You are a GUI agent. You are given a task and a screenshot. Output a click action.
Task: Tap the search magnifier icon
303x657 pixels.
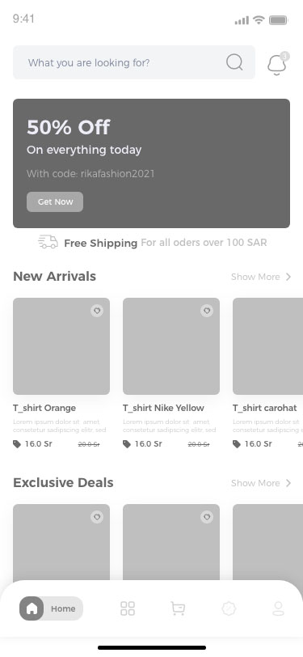(x=234, y=62)
